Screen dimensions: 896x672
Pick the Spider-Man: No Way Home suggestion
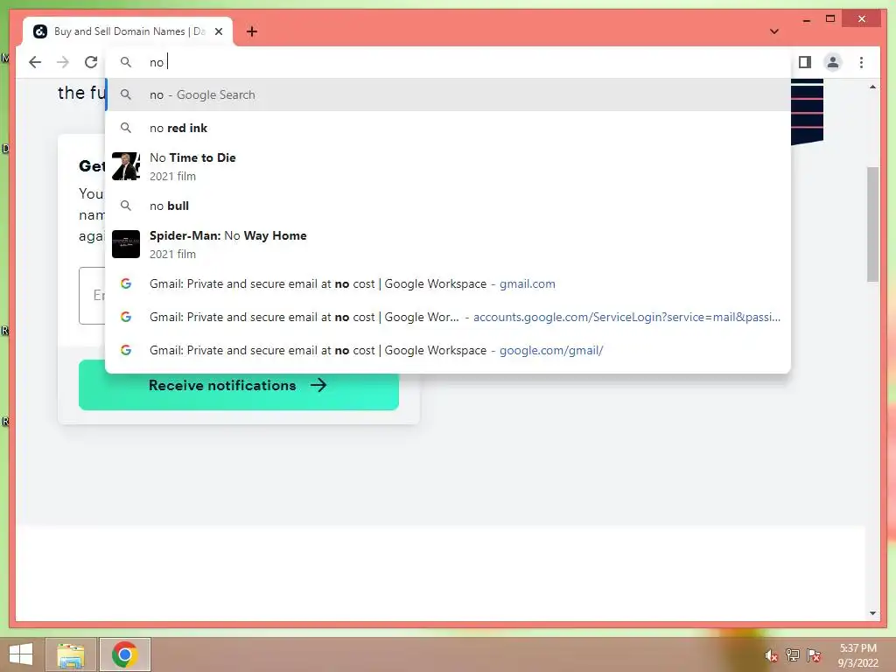click(449, 245)
